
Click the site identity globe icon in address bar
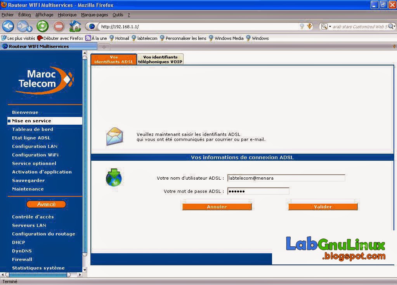pos(92,26)
